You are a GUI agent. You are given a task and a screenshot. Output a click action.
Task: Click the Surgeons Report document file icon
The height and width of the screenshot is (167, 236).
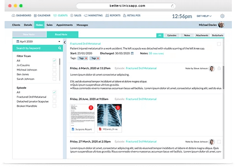73,129
